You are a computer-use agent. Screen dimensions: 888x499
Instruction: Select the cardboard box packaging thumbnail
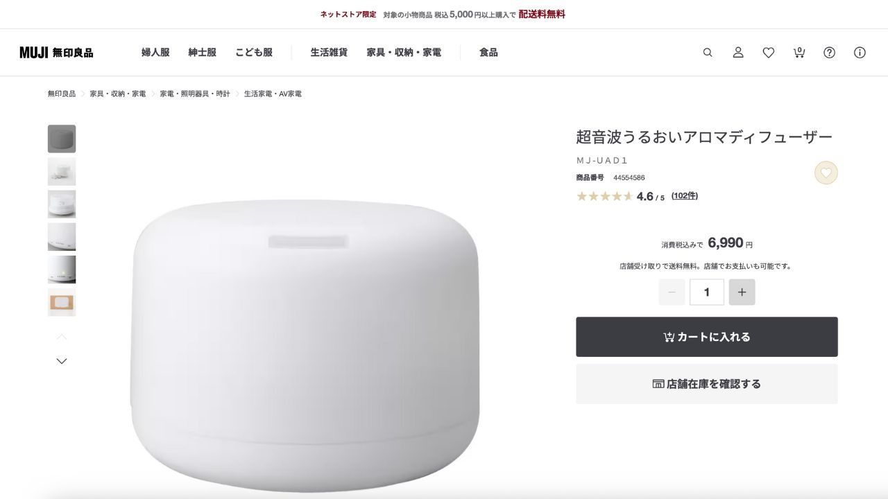[62, 302]
